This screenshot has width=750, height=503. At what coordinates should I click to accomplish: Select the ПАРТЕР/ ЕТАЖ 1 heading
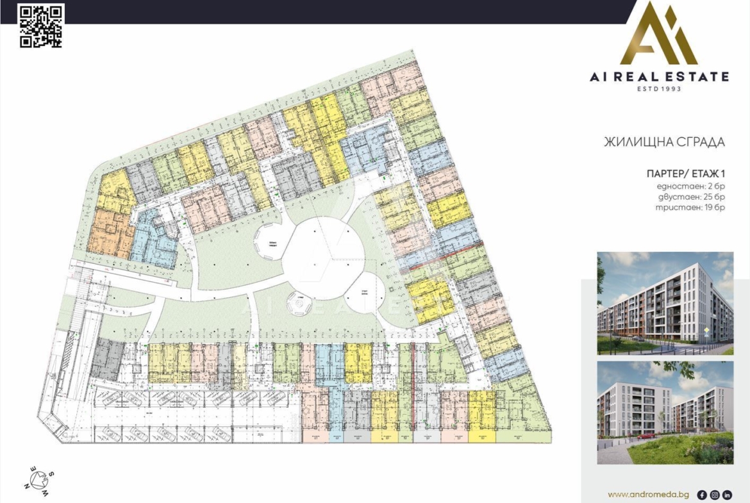[x=685, y=174]
